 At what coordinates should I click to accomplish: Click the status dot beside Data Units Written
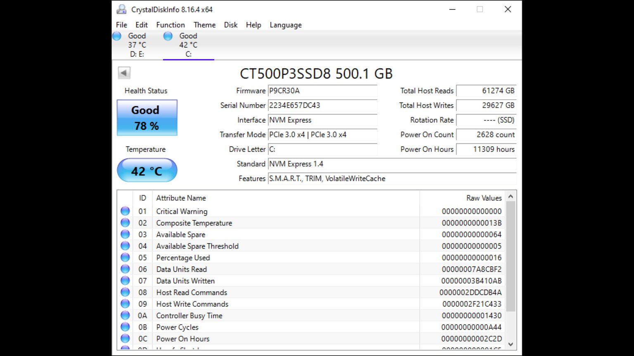tap(125, 280)
